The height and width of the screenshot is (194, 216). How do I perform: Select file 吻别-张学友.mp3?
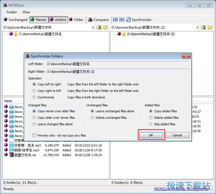point(27,150)
